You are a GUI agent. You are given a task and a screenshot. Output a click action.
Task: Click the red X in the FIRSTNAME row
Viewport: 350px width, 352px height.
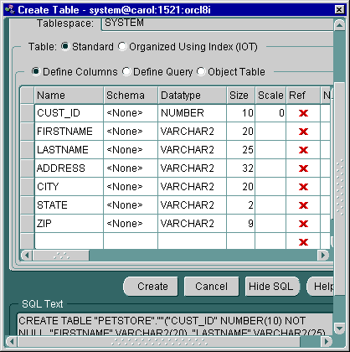303,132
